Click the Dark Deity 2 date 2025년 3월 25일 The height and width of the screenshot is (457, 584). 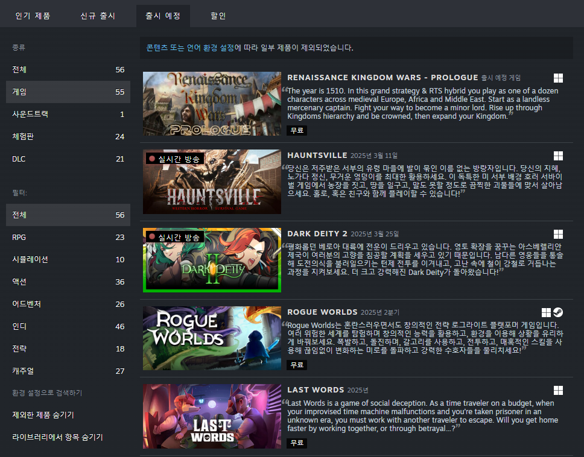[x=375, y=234]
